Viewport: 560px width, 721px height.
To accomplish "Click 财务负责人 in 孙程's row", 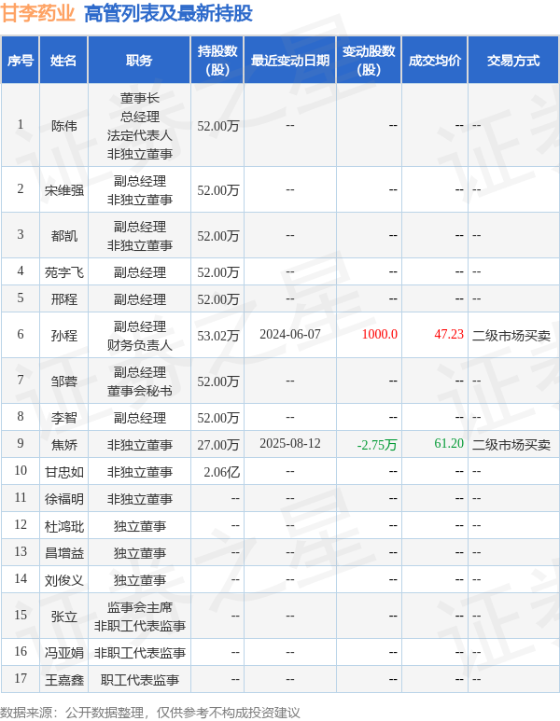I will 139,345.
